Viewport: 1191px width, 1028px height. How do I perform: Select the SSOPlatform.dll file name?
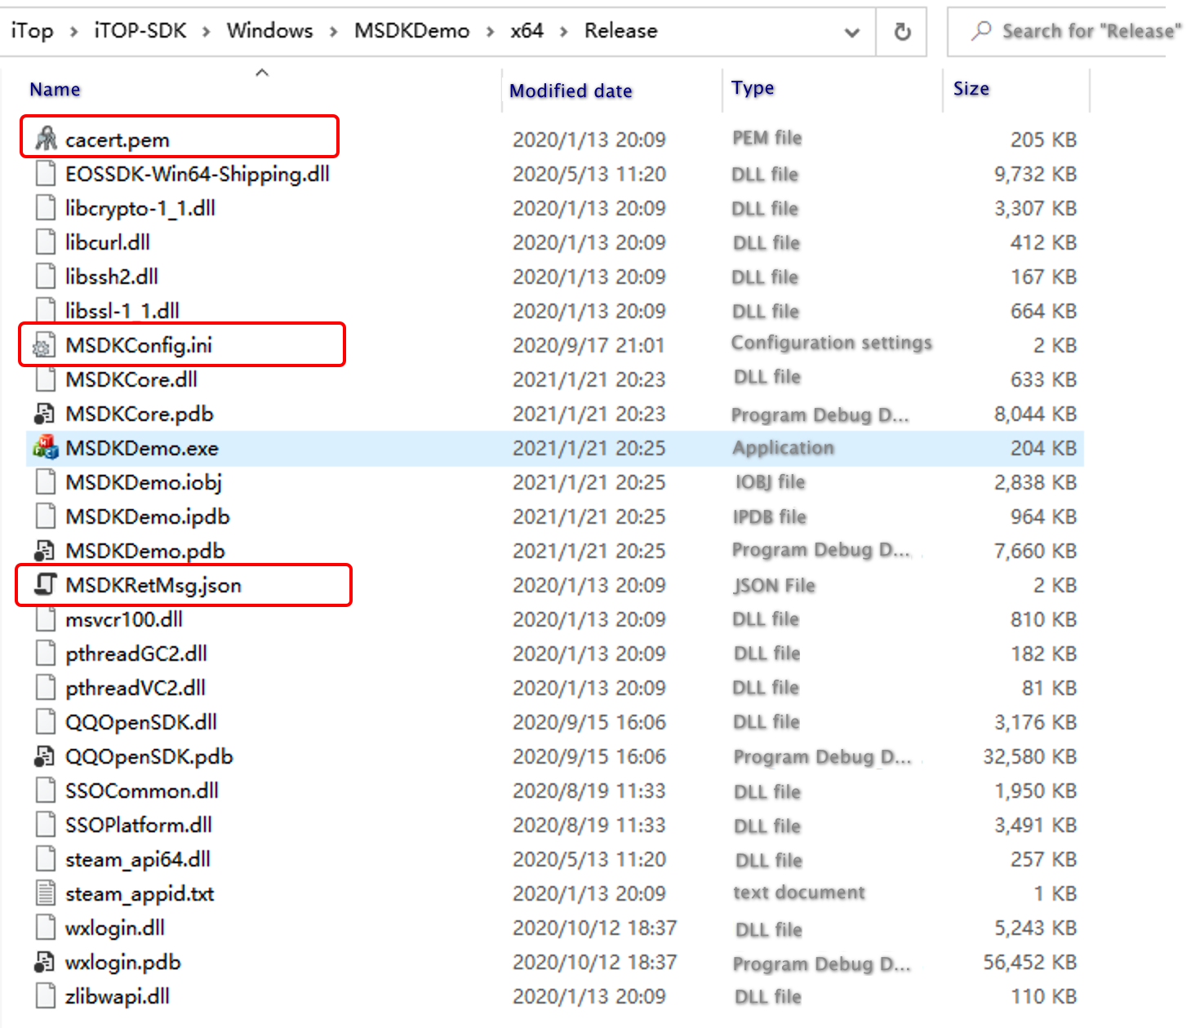point(139,825)
